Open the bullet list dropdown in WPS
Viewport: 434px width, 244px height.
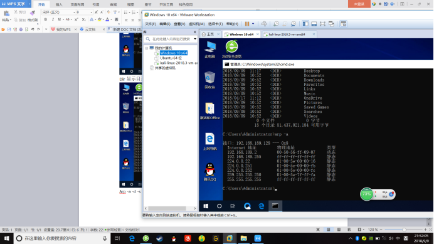[129, 12]
